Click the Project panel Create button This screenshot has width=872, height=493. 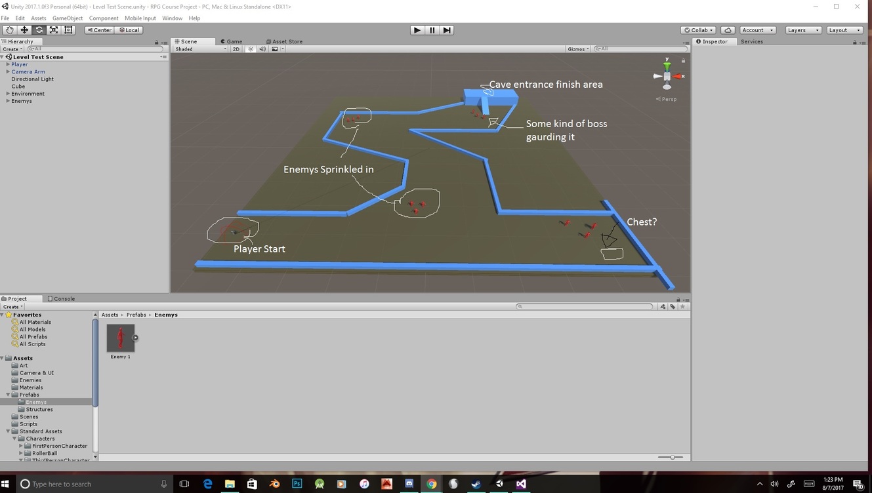tap(12, 307)
